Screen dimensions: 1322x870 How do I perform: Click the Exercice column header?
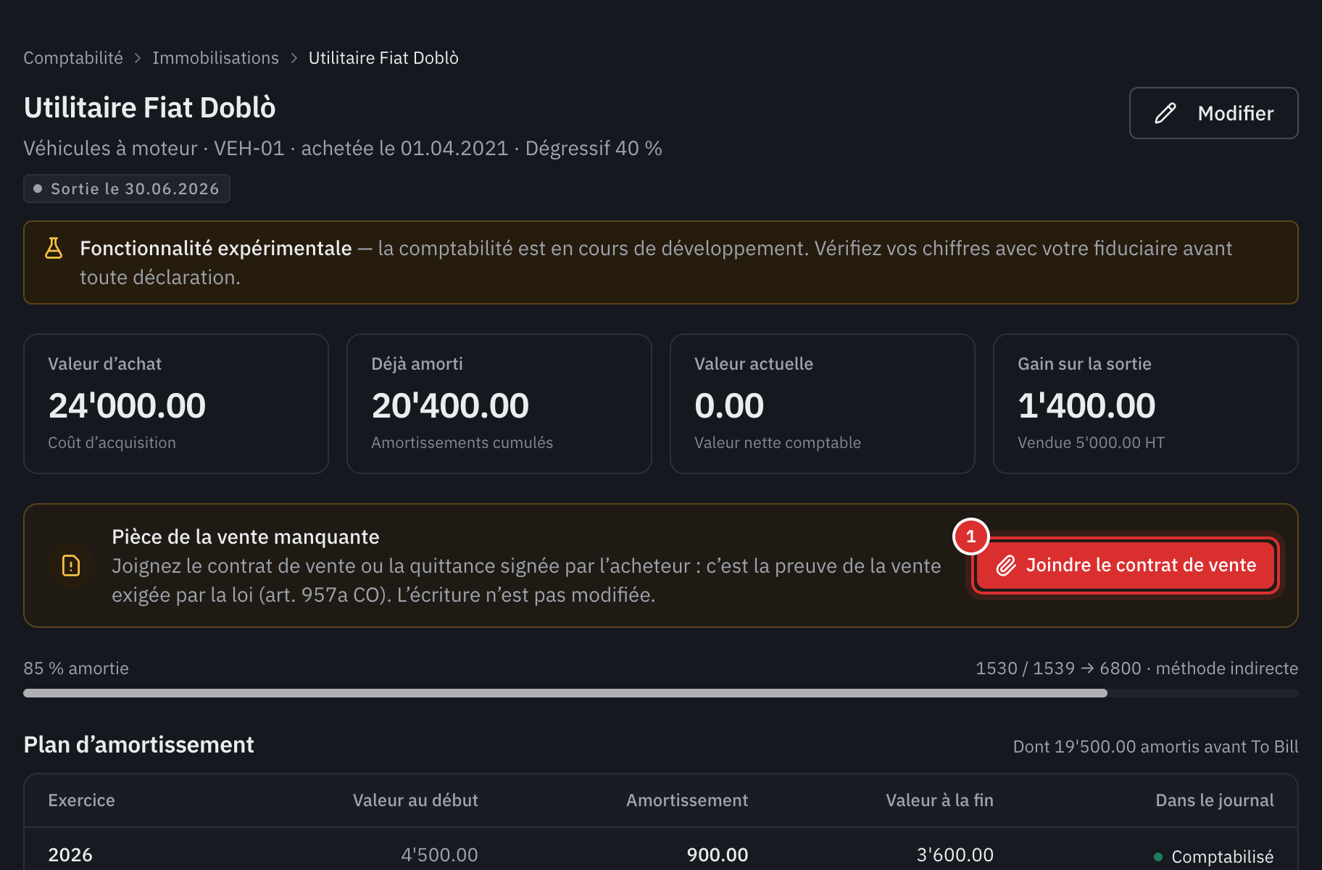(81, 800)
